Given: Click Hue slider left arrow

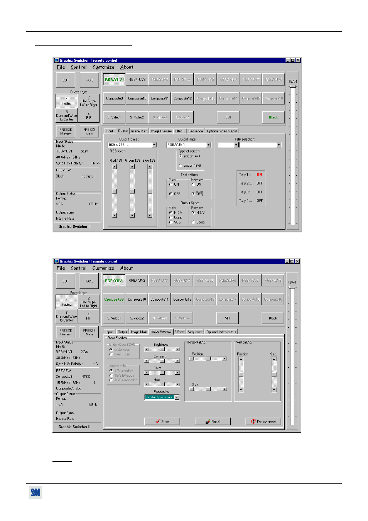Looking at the screenshot, I should [147, 384].
